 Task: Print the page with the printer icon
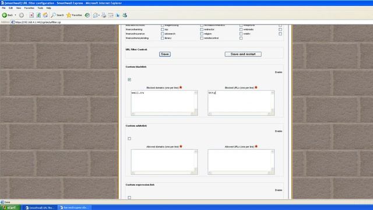(x=104, y=15)
